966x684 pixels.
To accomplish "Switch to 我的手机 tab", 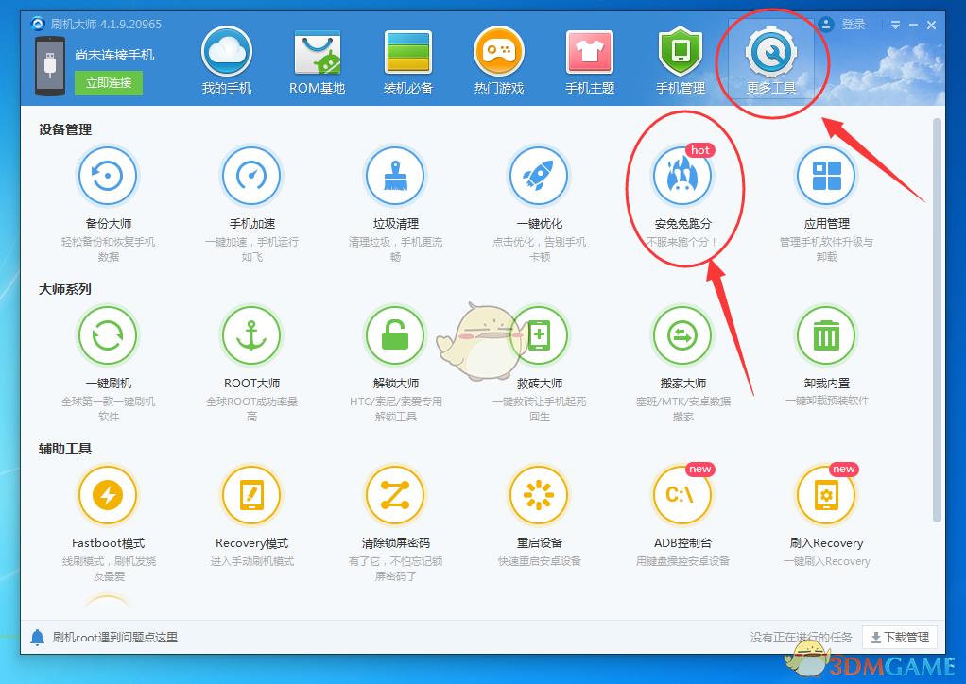I will (x=227, y=60).
